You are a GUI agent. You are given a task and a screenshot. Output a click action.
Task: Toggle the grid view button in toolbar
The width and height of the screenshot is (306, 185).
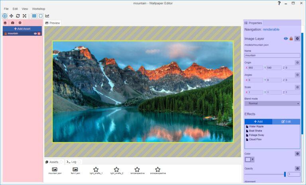tap(34, 16)
